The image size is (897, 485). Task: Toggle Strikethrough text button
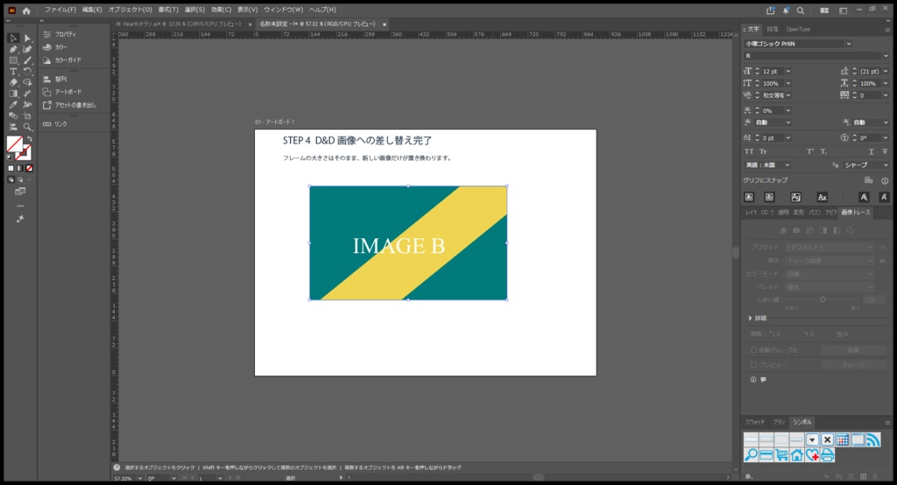pyautogui.click(x=885, y=151)
